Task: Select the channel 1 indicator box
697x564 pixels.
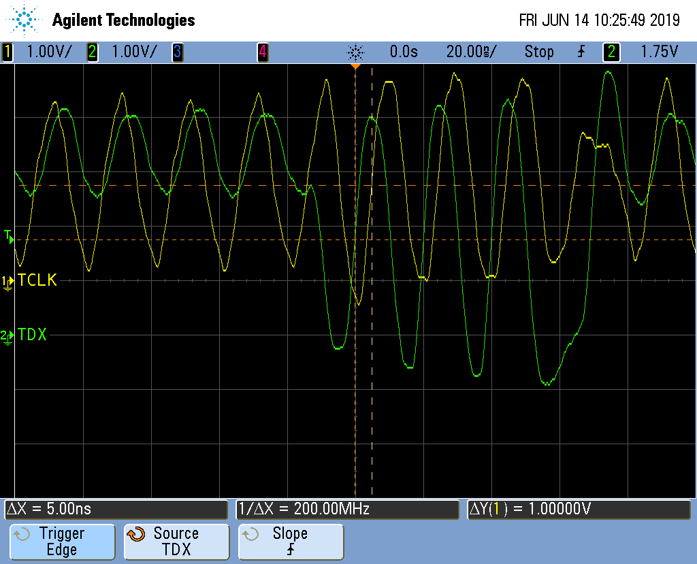Action: tap(8, 52)
